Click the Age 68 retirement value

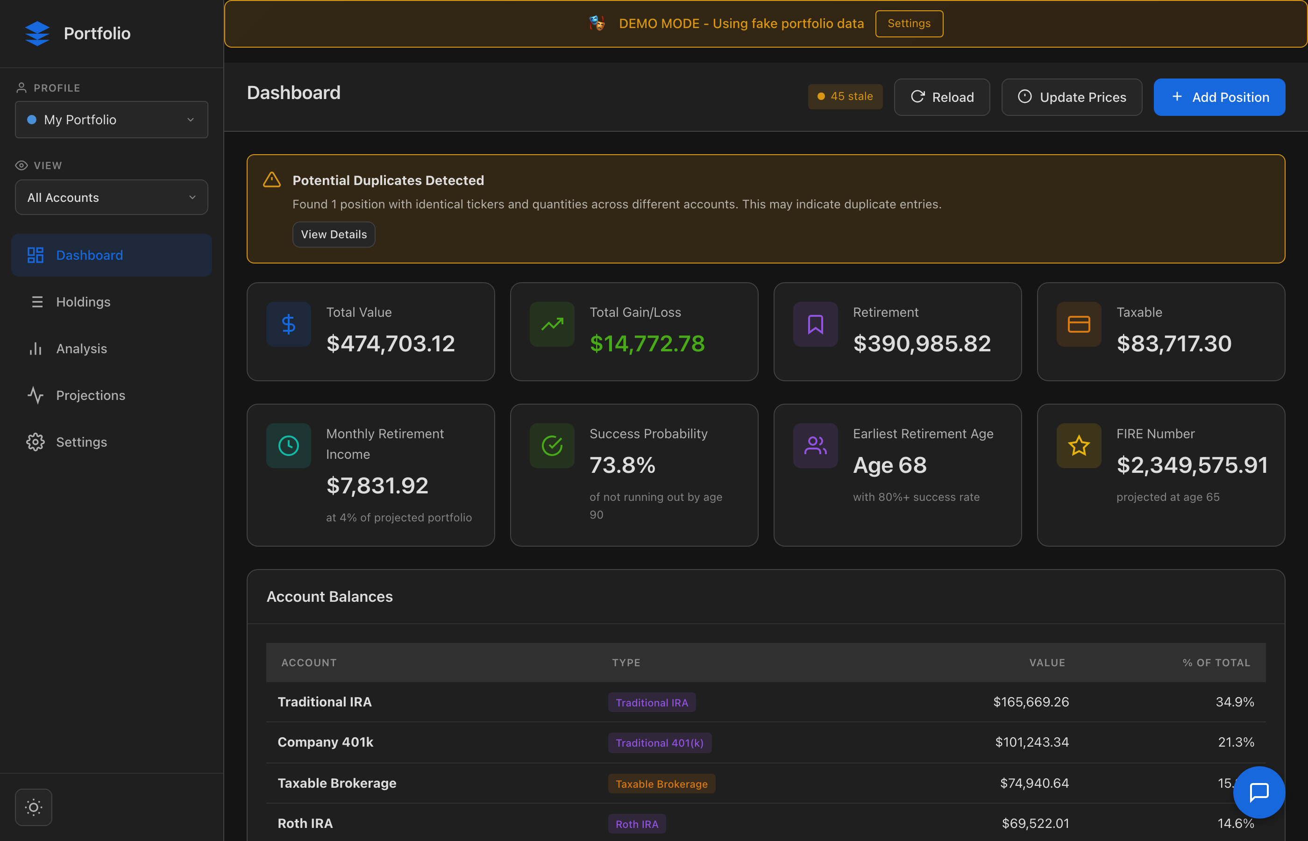coord(890,465)
